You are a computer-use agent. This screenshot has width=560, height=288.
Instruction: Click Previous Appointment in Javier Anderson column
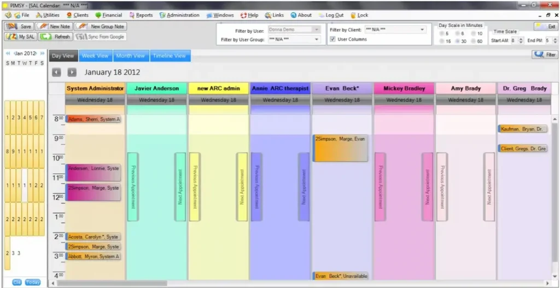tap(133, 187)
